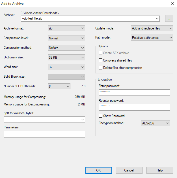Check Delete files after compression
Image resolution: width=177 pixels, height=178 pixels.
click(x=100, y=68)
